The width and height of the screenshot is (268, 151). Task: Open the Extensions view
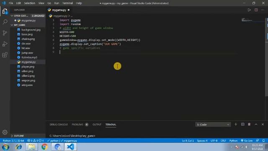[x=5, y=55]
